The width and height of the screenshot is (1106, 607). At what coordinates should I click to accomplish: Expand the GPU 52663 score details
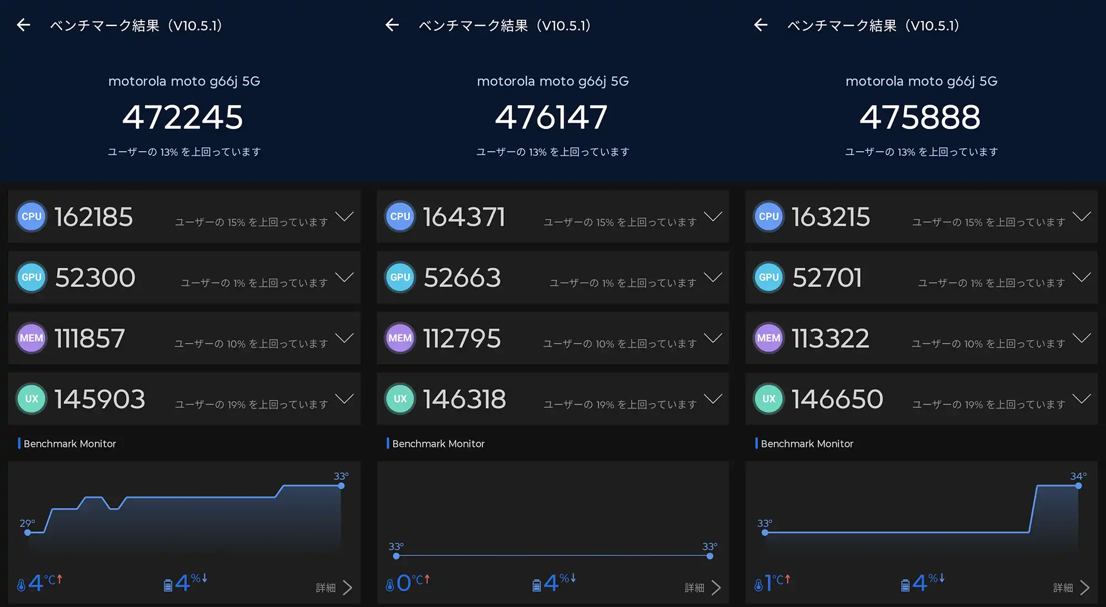[x=713, y=278]
